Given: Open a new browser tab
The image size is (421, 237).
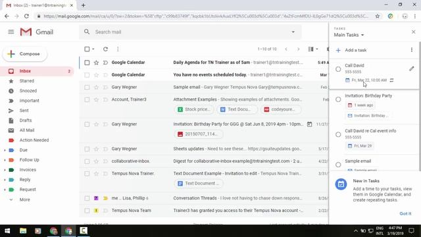Looking at the screenshot, I should [x=84, y=5].
